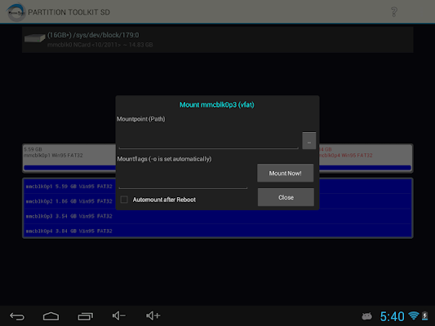Select mmcblk0p1 5.59 GB list row
Image resolution: width=435 pixels, height=326 pixels.
[218, 187]
